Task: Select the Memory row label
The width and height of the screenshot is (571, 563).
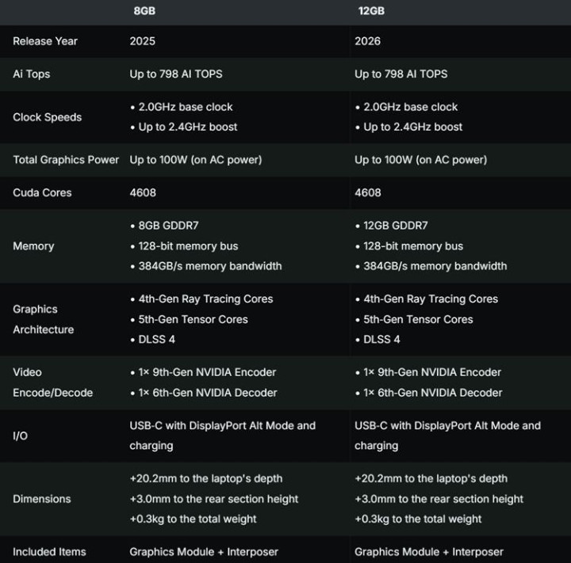Action: (x=33, y=246)
